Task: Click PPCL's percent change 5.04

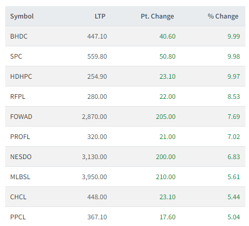Action: point(234,217)
